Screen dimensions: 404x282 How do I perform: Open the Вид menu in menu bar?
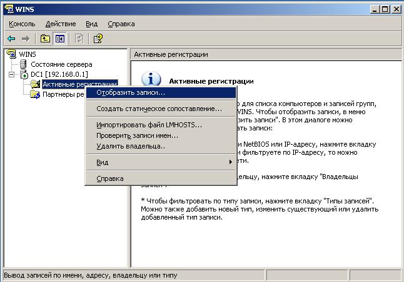92,24
